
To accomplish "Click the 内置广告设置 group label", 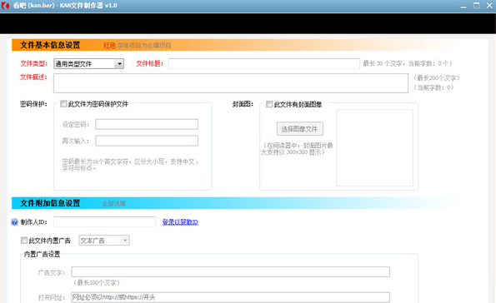I will tap(42, 254).
